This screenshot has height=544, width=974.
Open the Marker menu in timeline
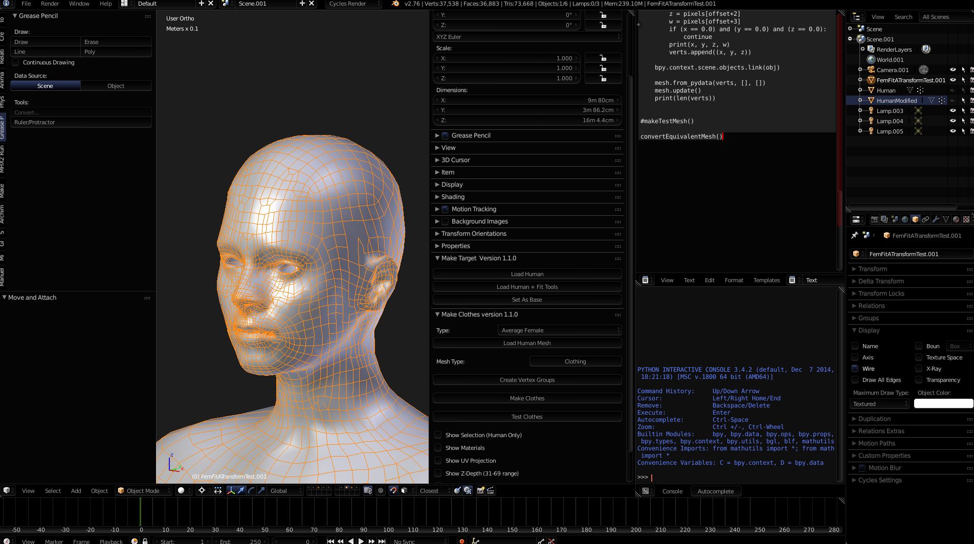(x=54, y=541)
